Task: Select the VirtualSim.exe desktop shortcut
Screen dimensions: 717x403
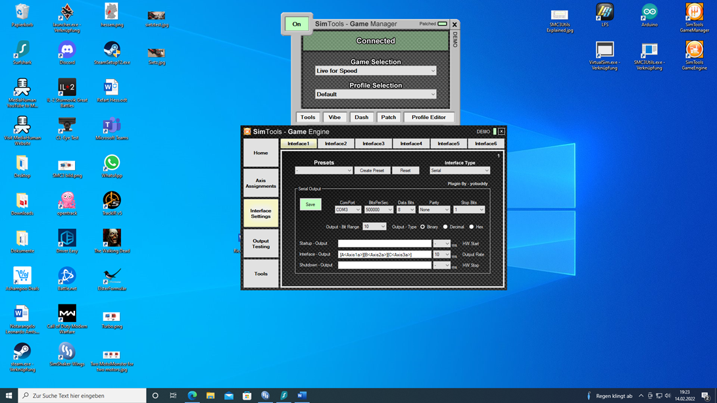Action: click(605, 55)
